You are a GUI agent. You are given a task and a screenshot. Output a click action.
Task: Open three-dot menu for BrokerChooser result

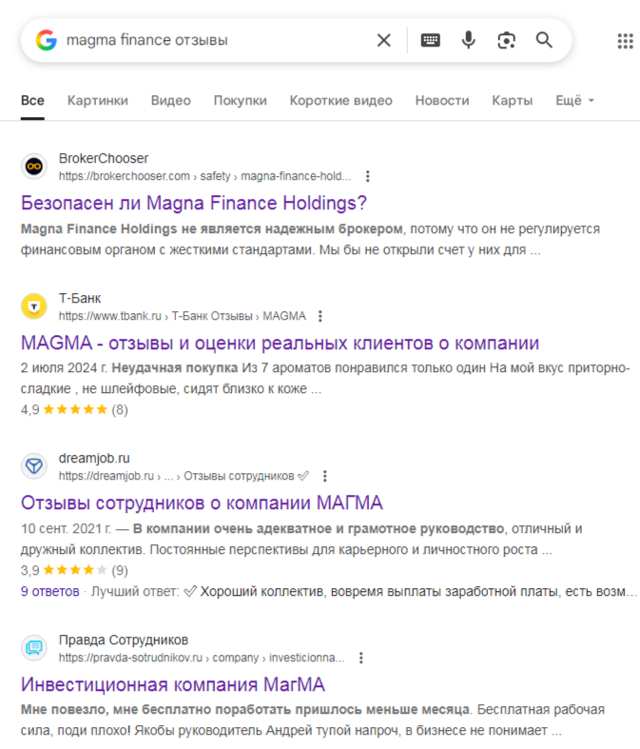tap(367, 176)
